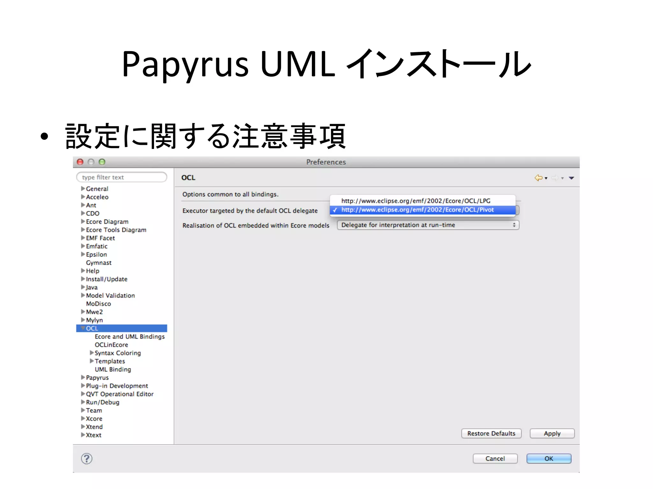Click the Restore Defaults button
Viewport: 653px width, 489px height.
[491, 433]
